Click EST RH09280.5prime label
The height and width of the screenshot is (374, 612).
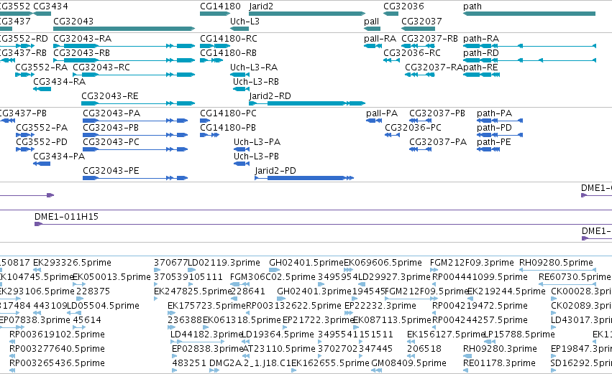(556, 263)
